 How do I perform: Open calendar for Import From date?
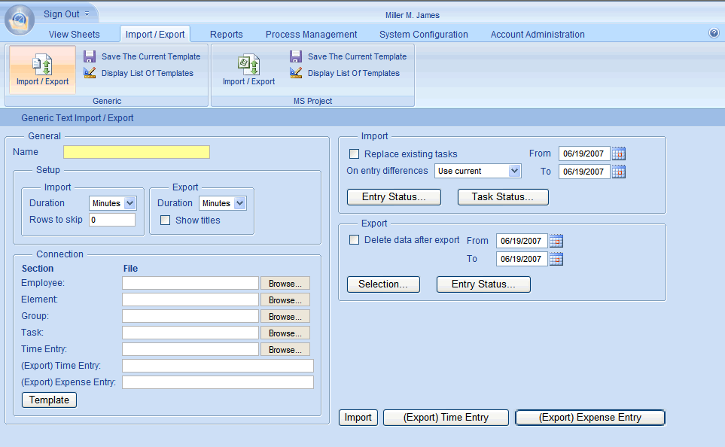(x=619, y=154)
